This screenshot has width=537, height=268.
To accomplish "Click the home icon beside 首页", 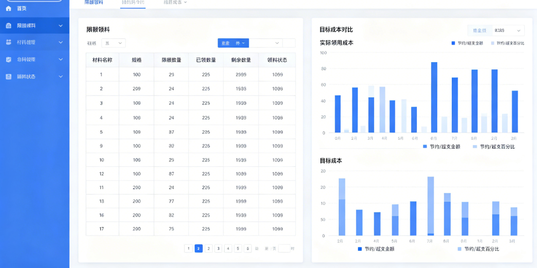I will click(x=9, y=8).
